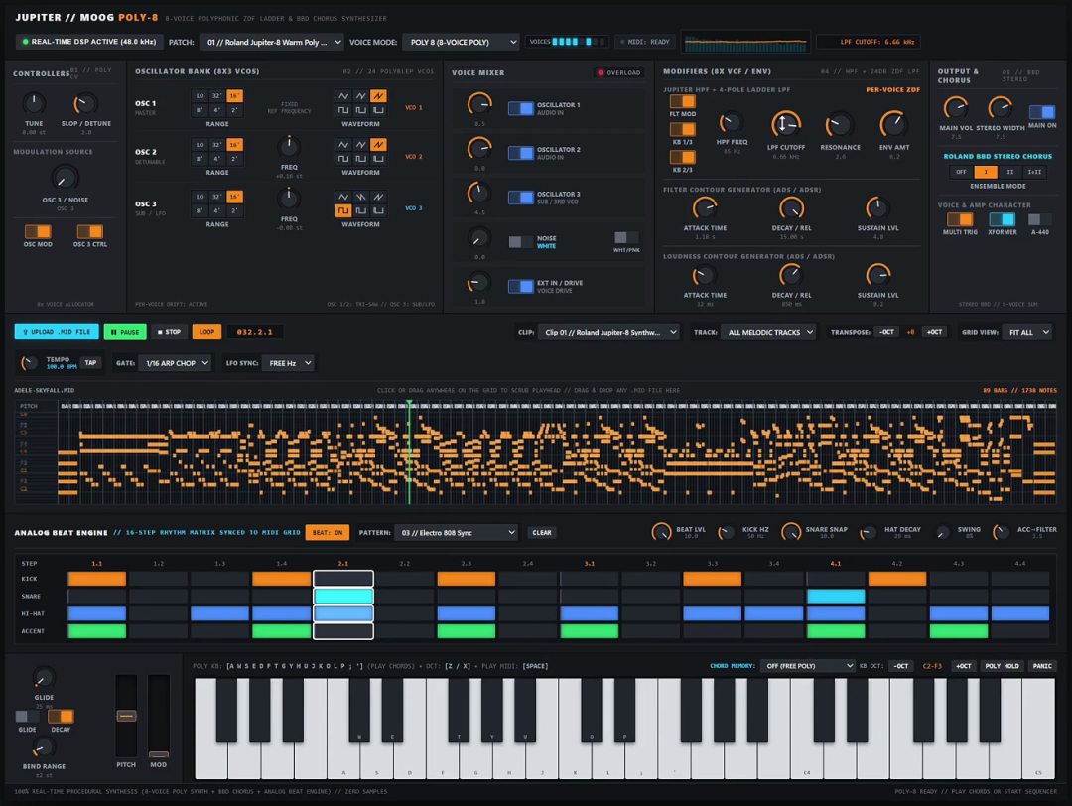Select the reverse sawtooth waveform for OSC 3
The image size is (1072, 806).
click(x=361, y=197)
